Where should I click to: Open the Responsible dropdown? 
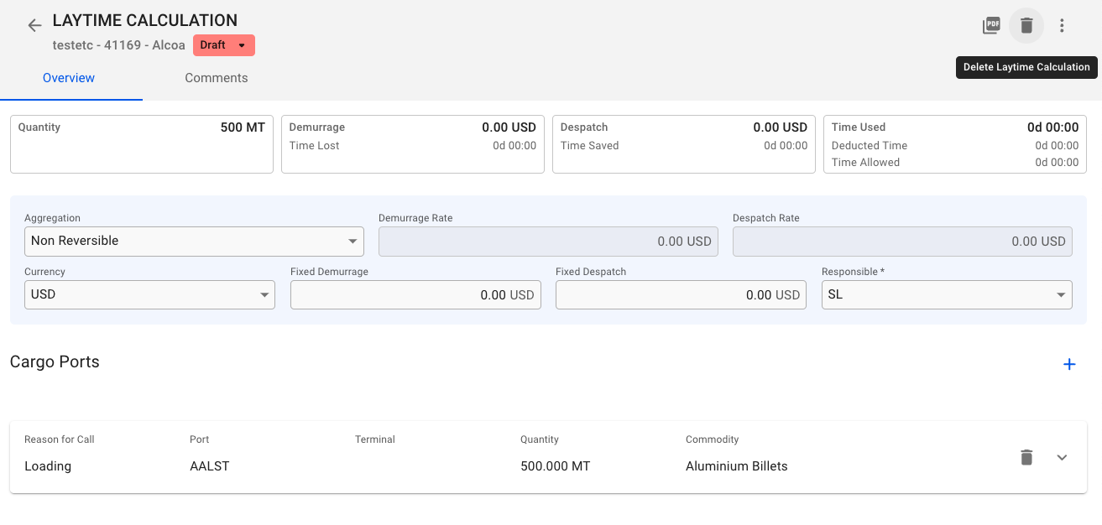click(947, 294)
